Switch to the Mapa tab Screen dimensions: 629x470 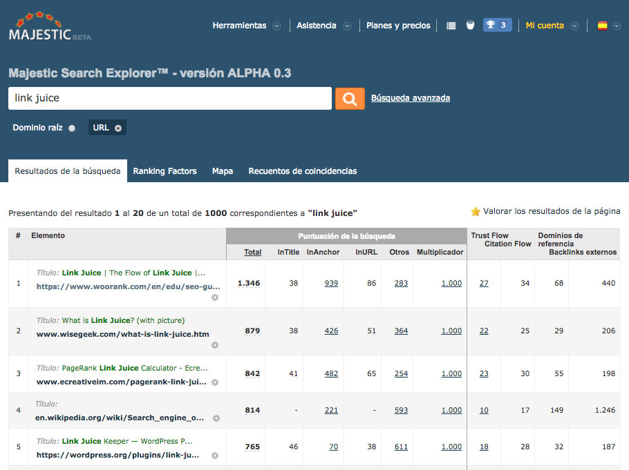pos(223,171)
